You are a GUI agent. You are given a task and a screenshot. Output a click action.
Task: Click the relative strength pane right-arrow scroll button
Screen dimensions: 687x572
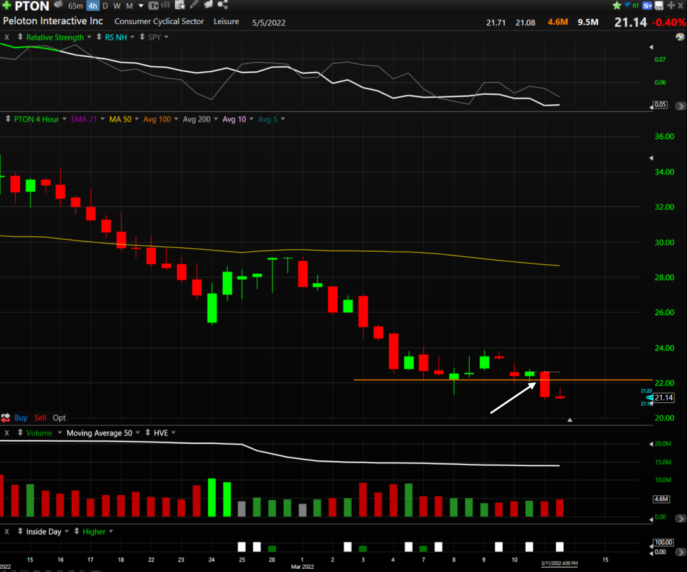pos(681,106)
